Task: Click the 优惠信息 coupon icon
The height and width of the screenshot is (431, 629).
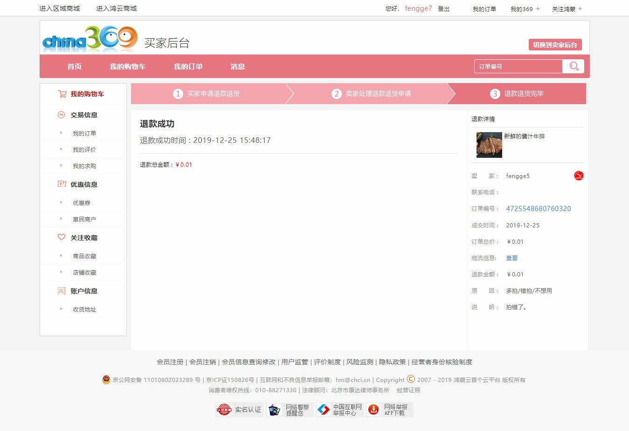Action: point(62,184)
